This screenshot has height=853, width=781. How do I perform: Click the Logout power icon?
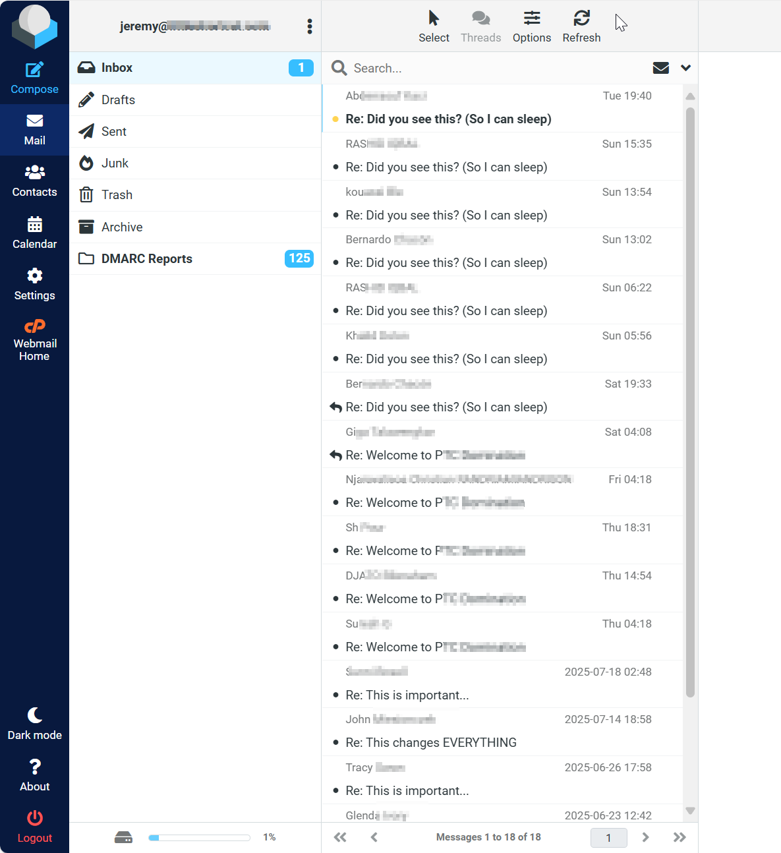tap(34, 827)
